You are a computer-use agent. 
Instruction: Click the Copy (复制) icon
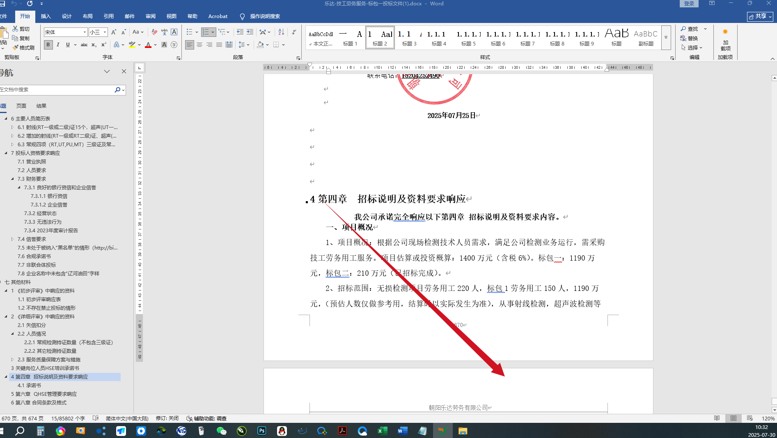pyautogui.click(x=15, y=38)
